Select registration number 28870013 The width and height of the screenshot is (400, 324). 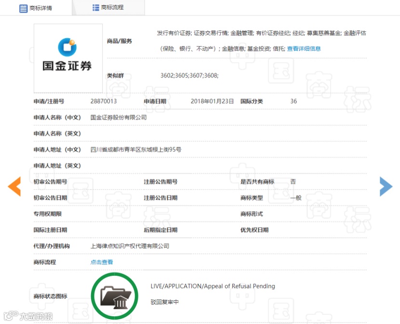(104, 101)
